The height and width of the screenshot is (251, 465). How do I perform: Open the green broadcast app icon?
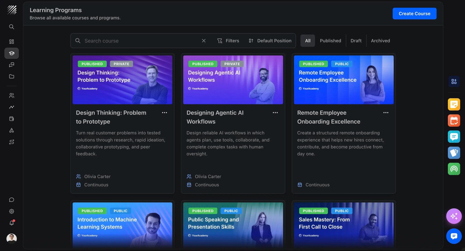pyautogui.click(x=454, y=169)
